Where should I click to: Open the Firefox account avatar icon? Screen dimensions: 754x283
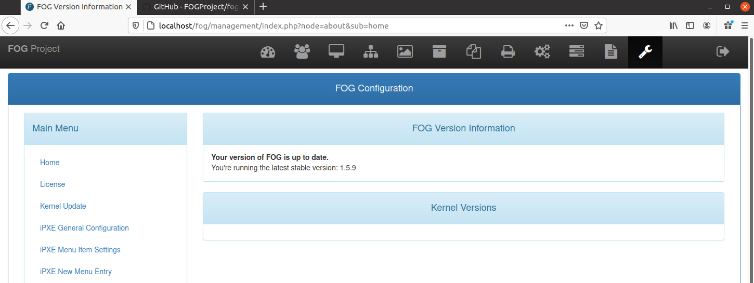707,25
